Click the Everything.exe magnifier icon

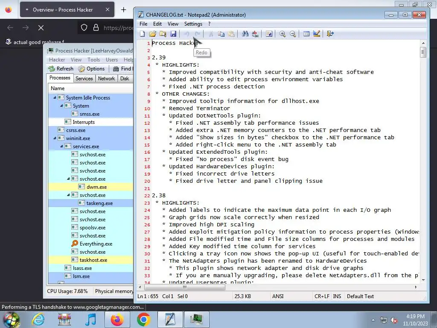point(75,243)
